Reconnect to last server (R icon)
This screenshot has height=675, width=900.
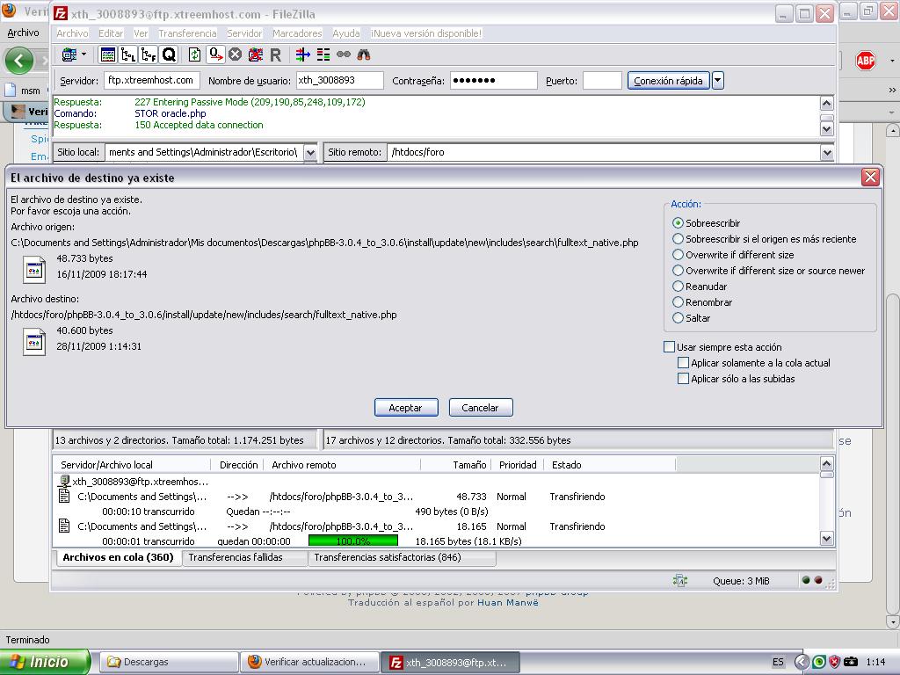click(x=275, y=54)
